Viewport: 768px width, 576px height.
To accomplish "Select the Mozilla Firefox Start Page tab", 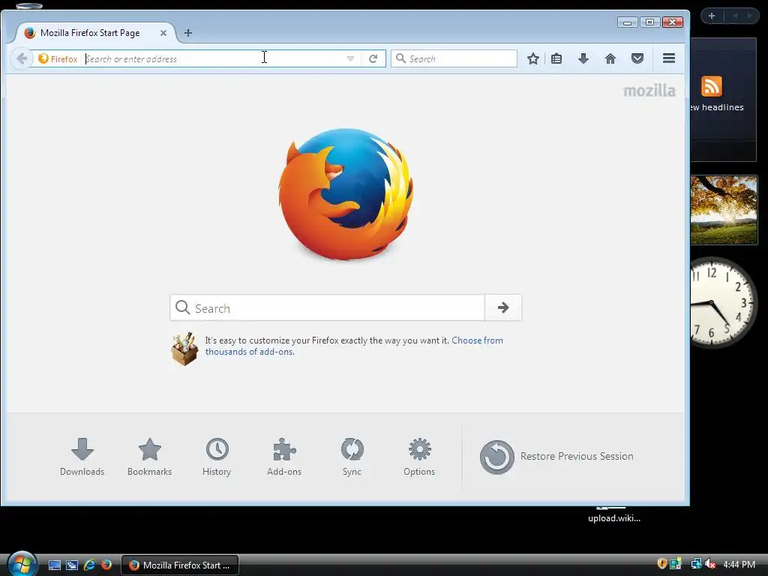I will [x=93, y=33].
